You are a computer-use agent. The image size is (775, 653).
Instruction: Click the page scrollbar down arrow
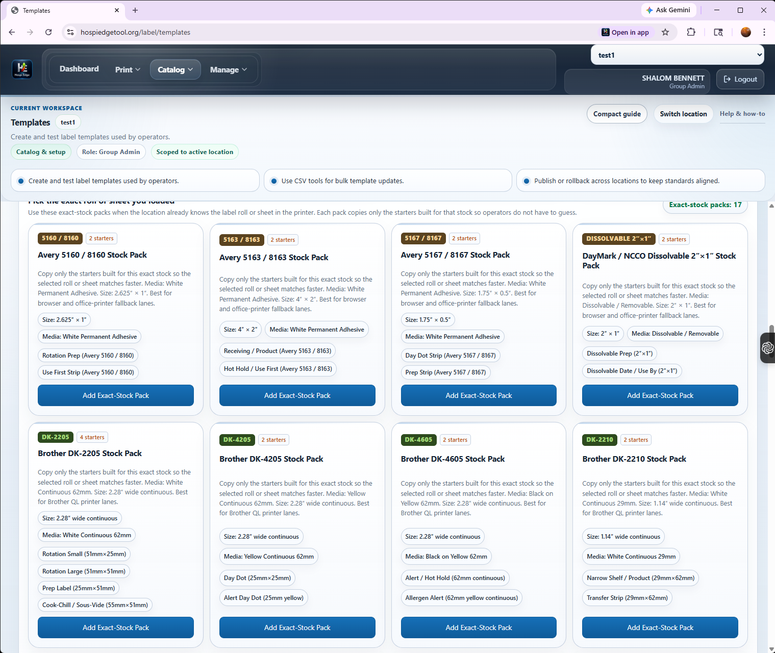click(771, 649)
